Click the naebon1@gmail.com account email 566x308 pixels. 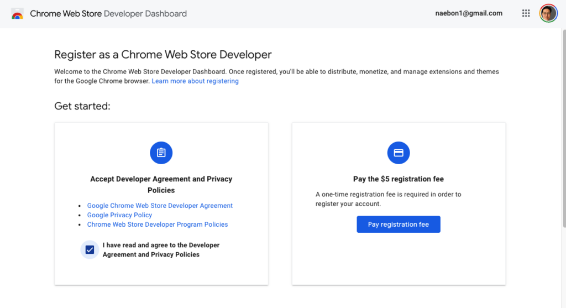point(469,13)
